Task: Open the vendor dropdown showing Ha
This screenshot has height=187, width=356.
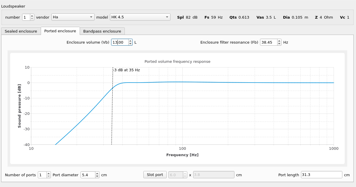Action: tap(73, 17)
